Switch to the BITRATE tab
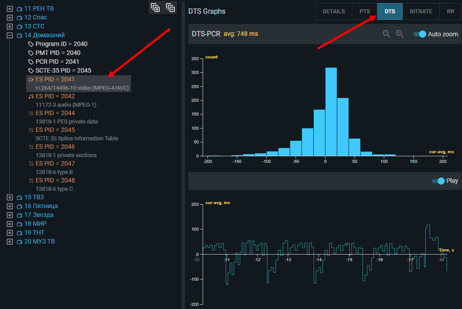 click(x=421, y=12)
